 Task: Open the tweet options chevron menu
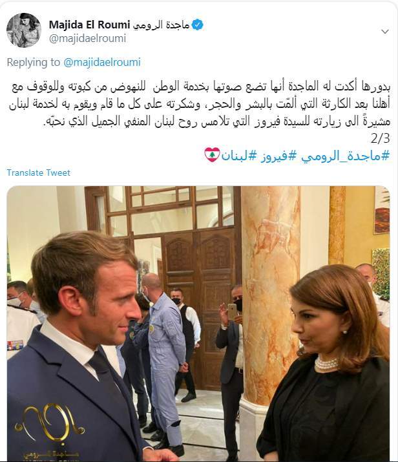click(385, 32)
